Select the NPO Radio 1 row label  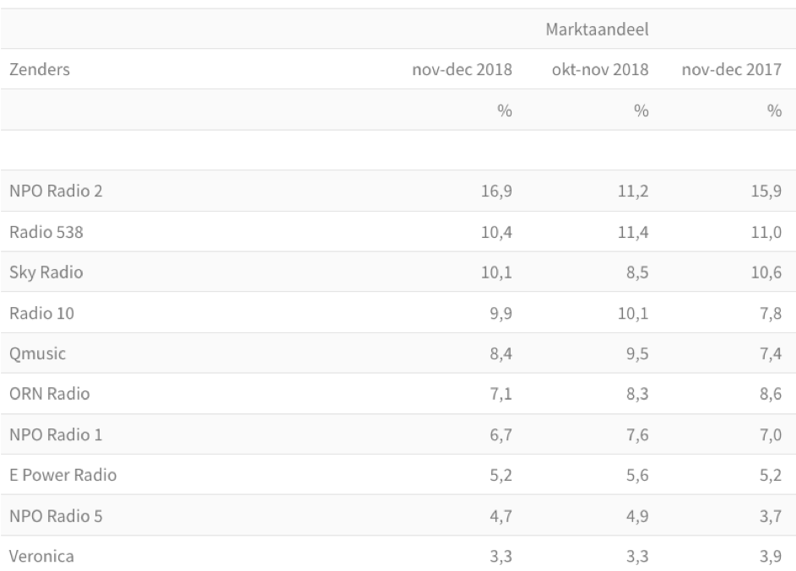click(56, 434)
